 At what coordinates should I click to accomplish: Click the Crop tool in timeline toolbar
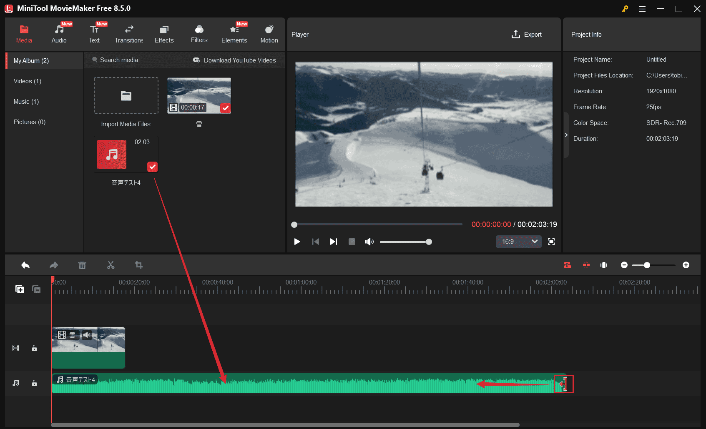[x=139, y=265]
